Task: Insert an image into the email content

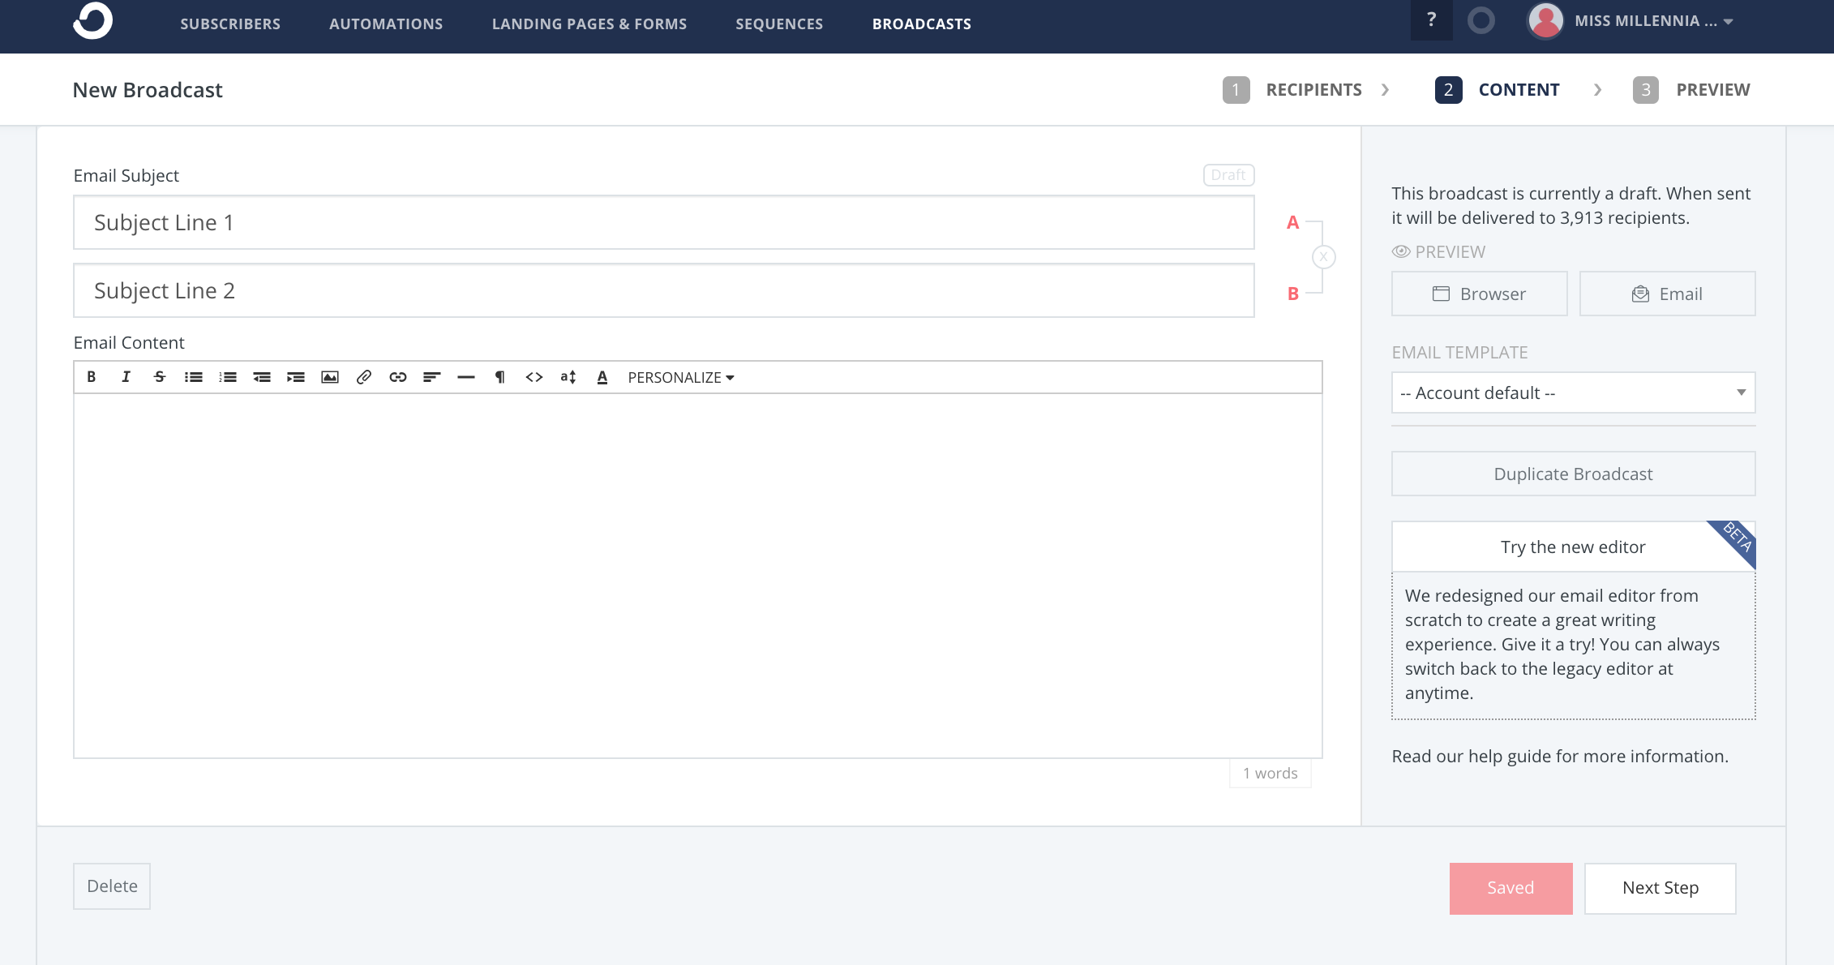Action: 330,376
